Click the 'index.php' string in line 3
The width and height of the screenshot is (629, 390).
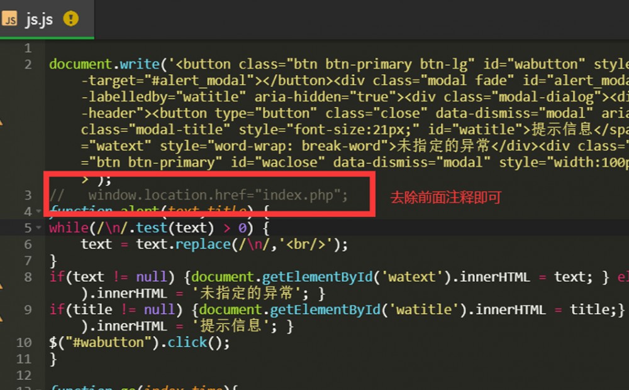tap(300, 195)
